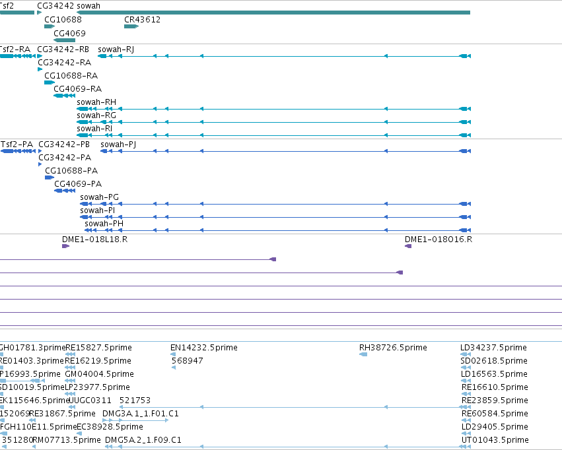Select the DMG5A.2_1.F09.C1 label

point(143,440)
